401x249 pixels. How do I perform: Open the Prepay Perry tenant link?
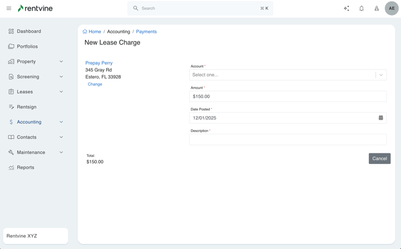[x=99, y=63]
